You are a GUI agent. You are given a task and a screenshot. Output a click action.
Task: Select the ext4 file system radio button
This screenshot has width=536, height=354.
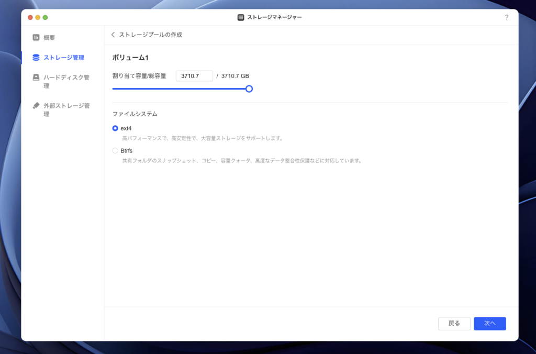click(115, 128)
